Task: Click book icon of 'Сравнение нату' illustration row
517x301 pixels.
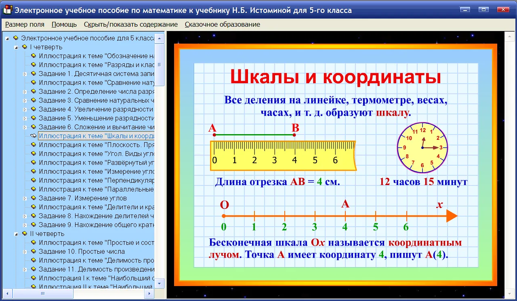Action: pos(34,82)
